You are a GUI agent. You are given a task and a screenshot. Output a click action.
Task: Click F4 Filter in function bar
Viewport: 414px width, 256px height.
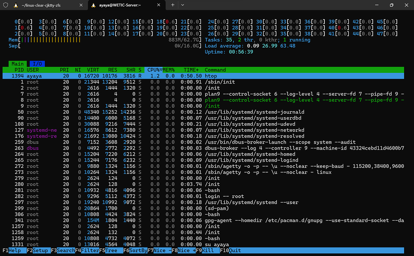click(x=87, y=250)
